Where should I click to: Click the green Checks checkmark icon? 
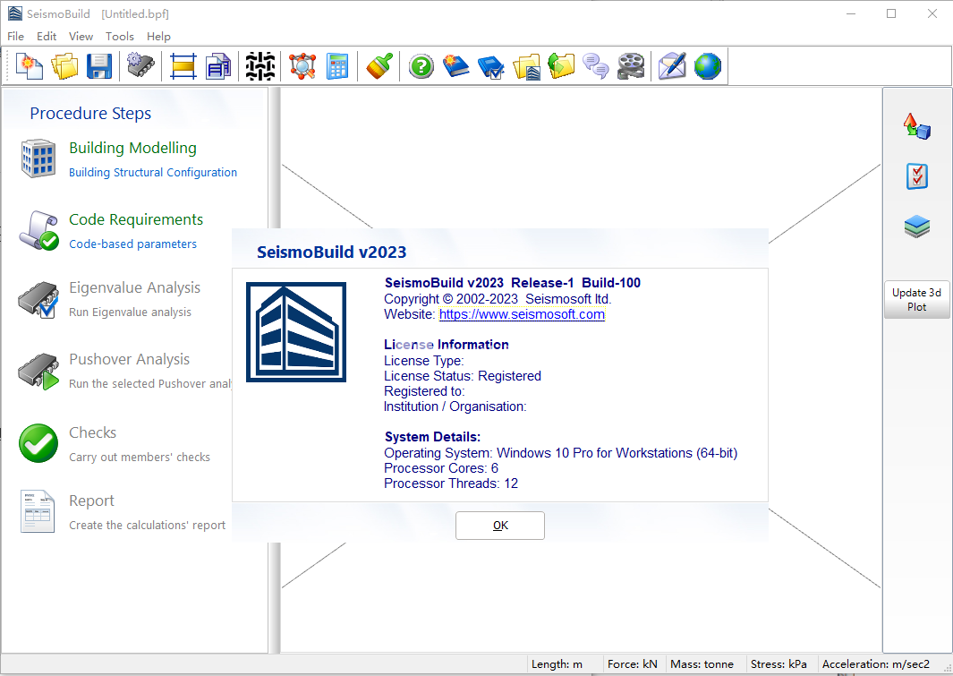point(38,443)
